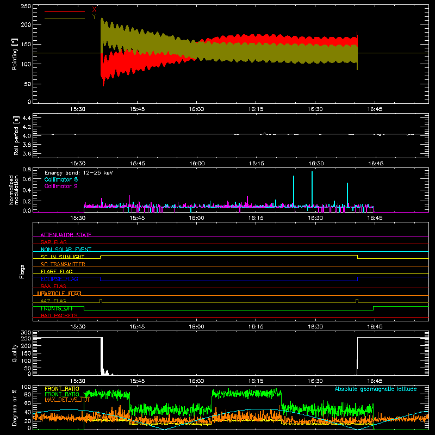Image resolution: width=435 pixels, height=435 pixels.
Task: Click '16:15' time label under Roll period plot
Action: point(256,164)
